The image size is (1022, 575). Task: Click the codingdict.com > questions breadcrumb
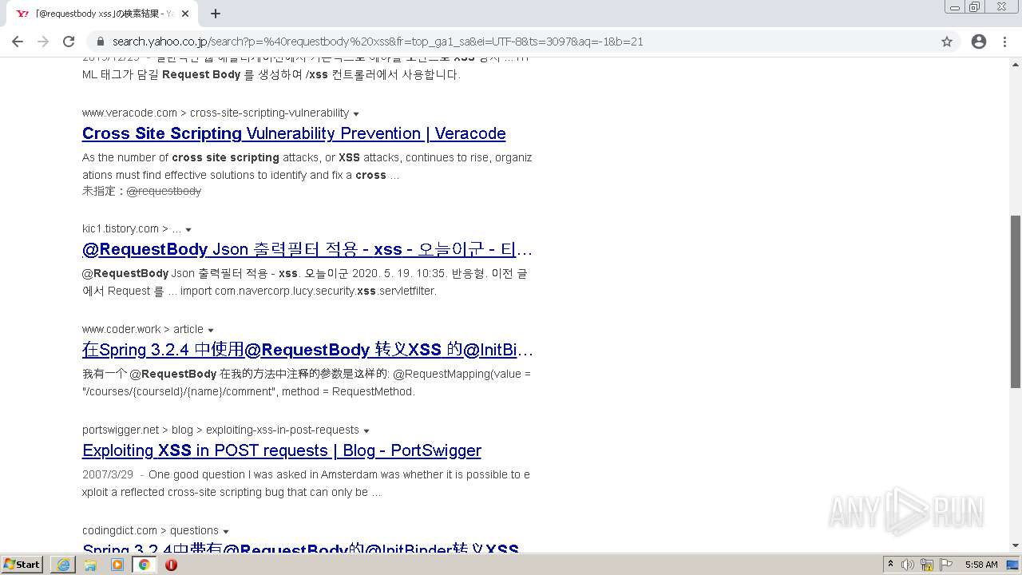coord(150,530)
